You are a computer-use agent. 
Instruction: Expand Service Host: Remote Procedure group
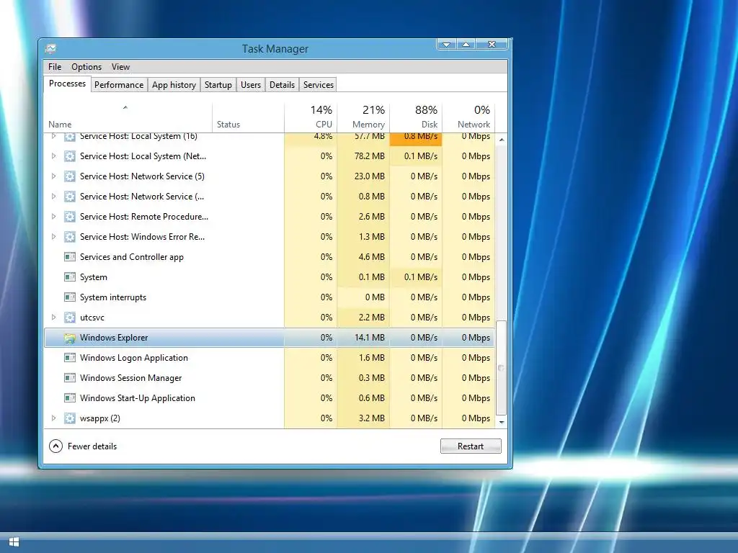53,217
